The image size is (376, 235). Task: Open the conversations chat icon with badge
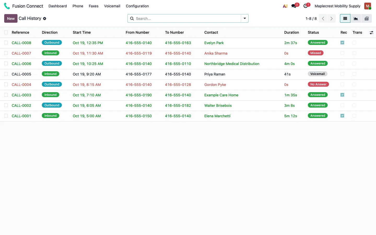coord(294,6)
